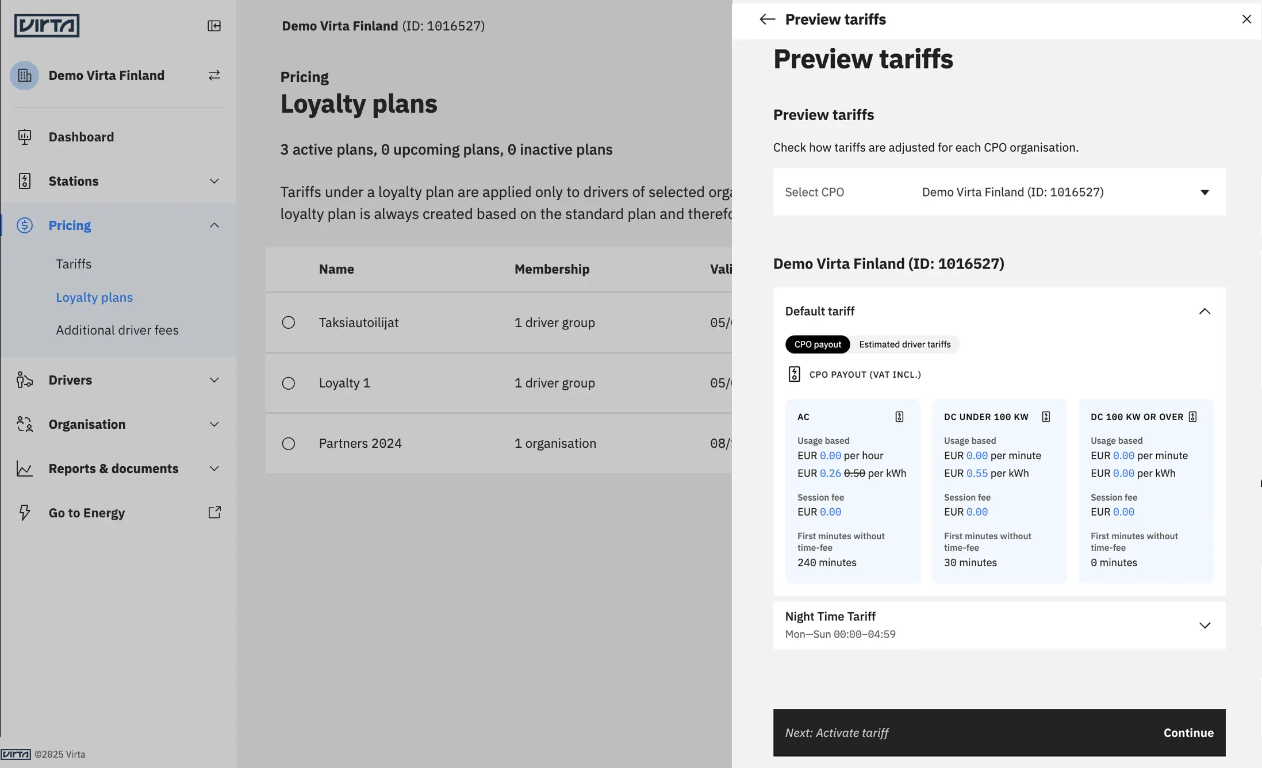Select the Partners 2024 radio button
This screenshot has width=1262, height=768.
[289, 444]
